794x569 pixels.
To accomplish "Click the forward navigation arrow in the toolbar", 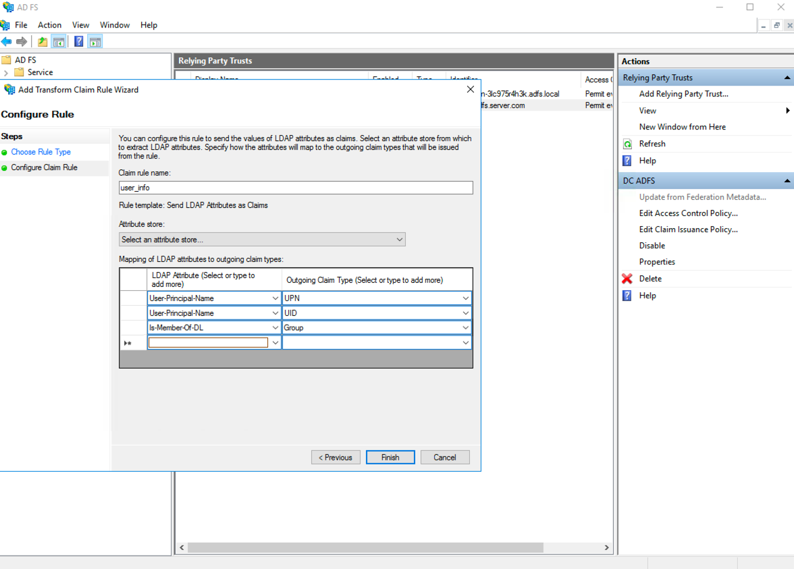I will [22, 40].
